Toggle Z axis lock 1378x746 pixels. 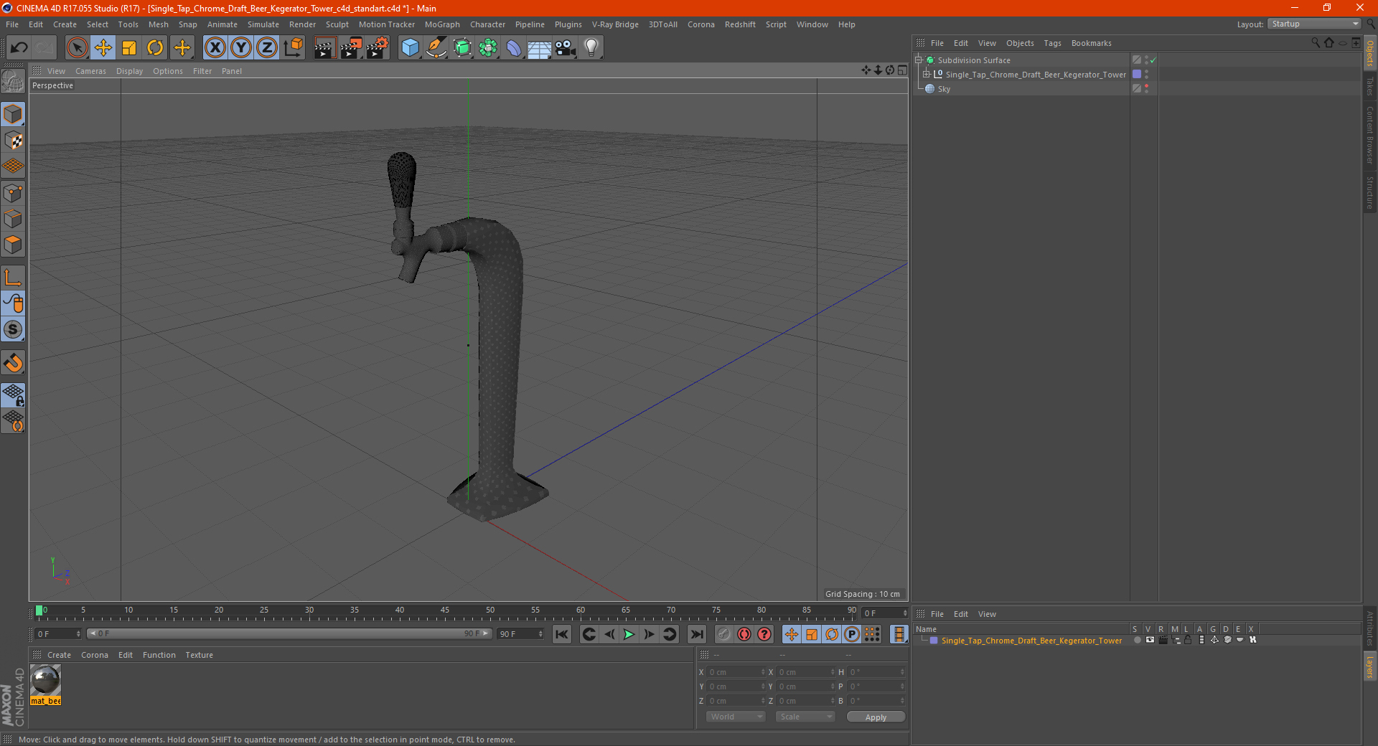point(267,48)
